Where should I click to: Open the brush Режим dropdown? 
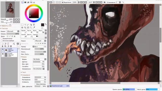[40, 41]
